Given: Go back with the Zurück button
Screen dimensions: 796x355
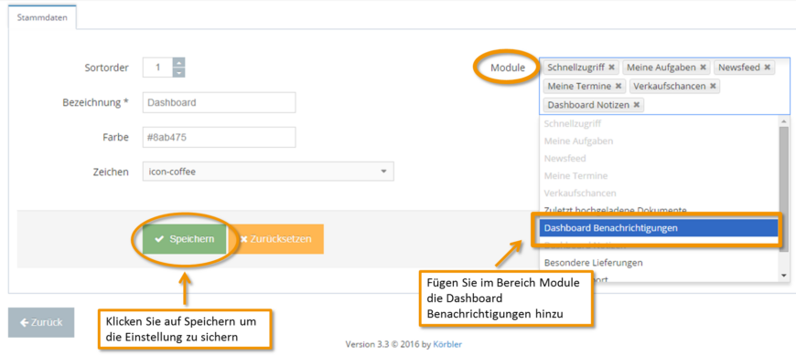Looking at the screenshot, I should (x=41, y=322).
